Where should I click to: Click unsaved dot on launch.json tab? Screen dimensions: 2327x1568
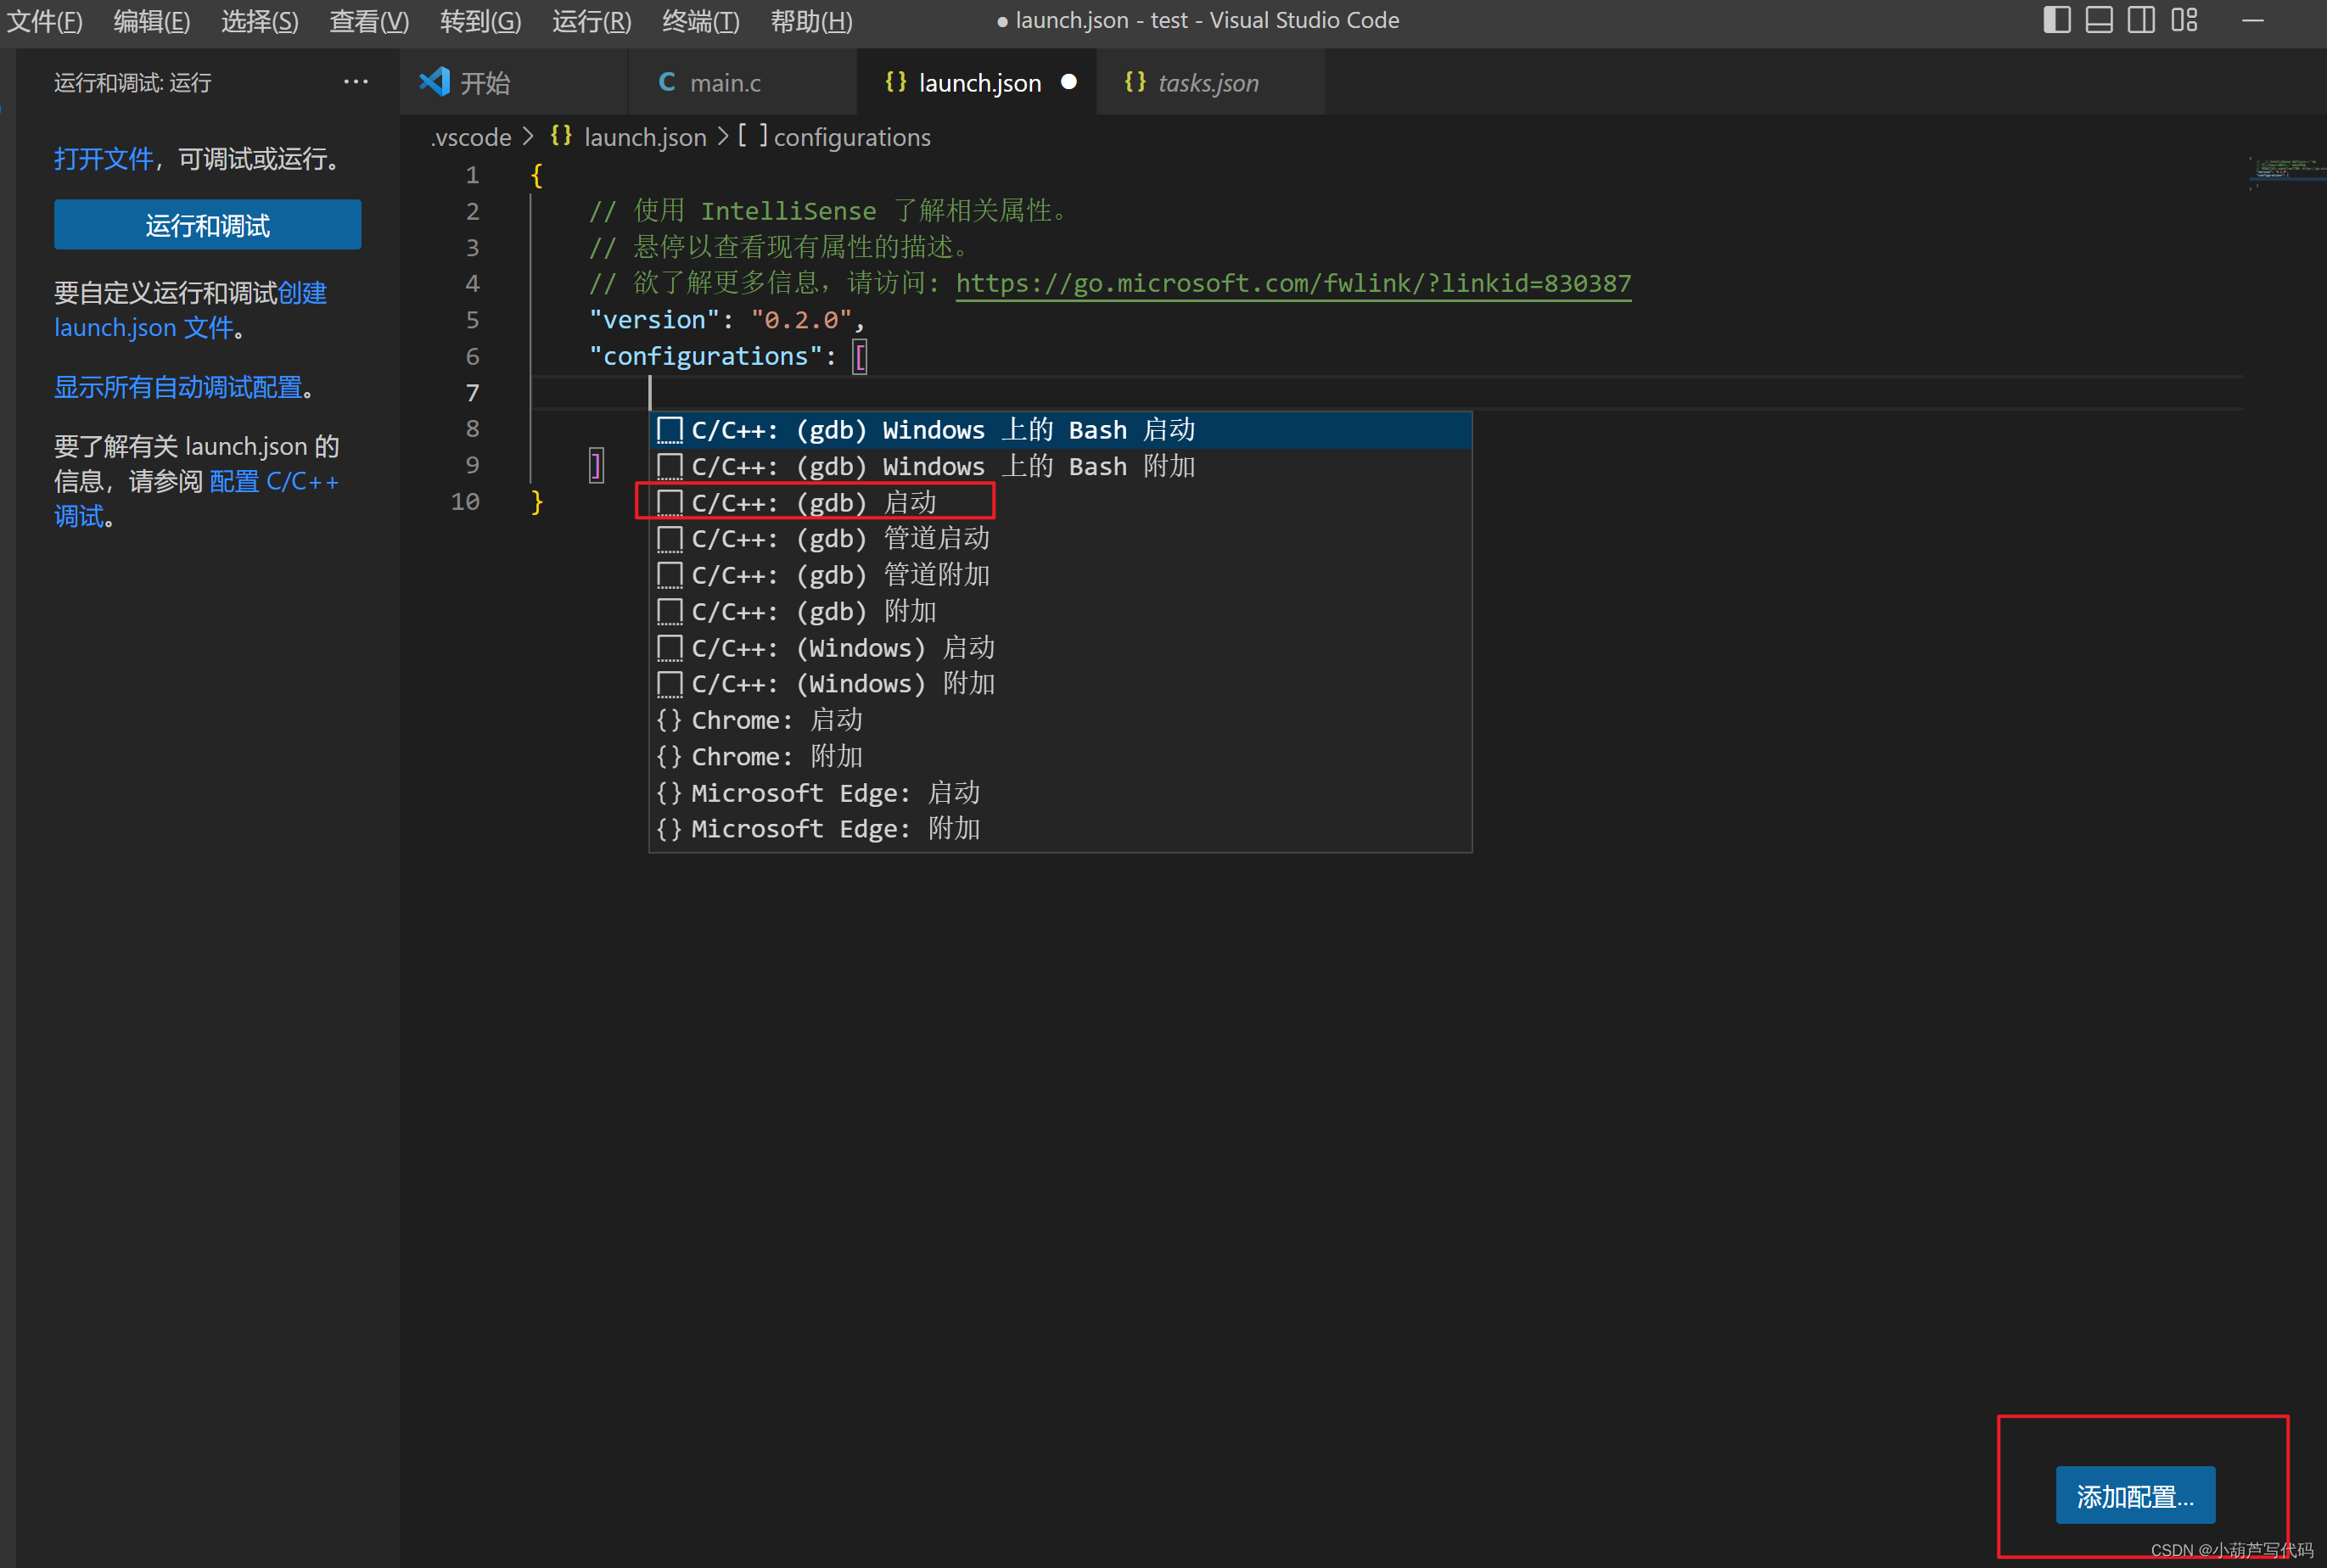click(x=1068, y=82)
